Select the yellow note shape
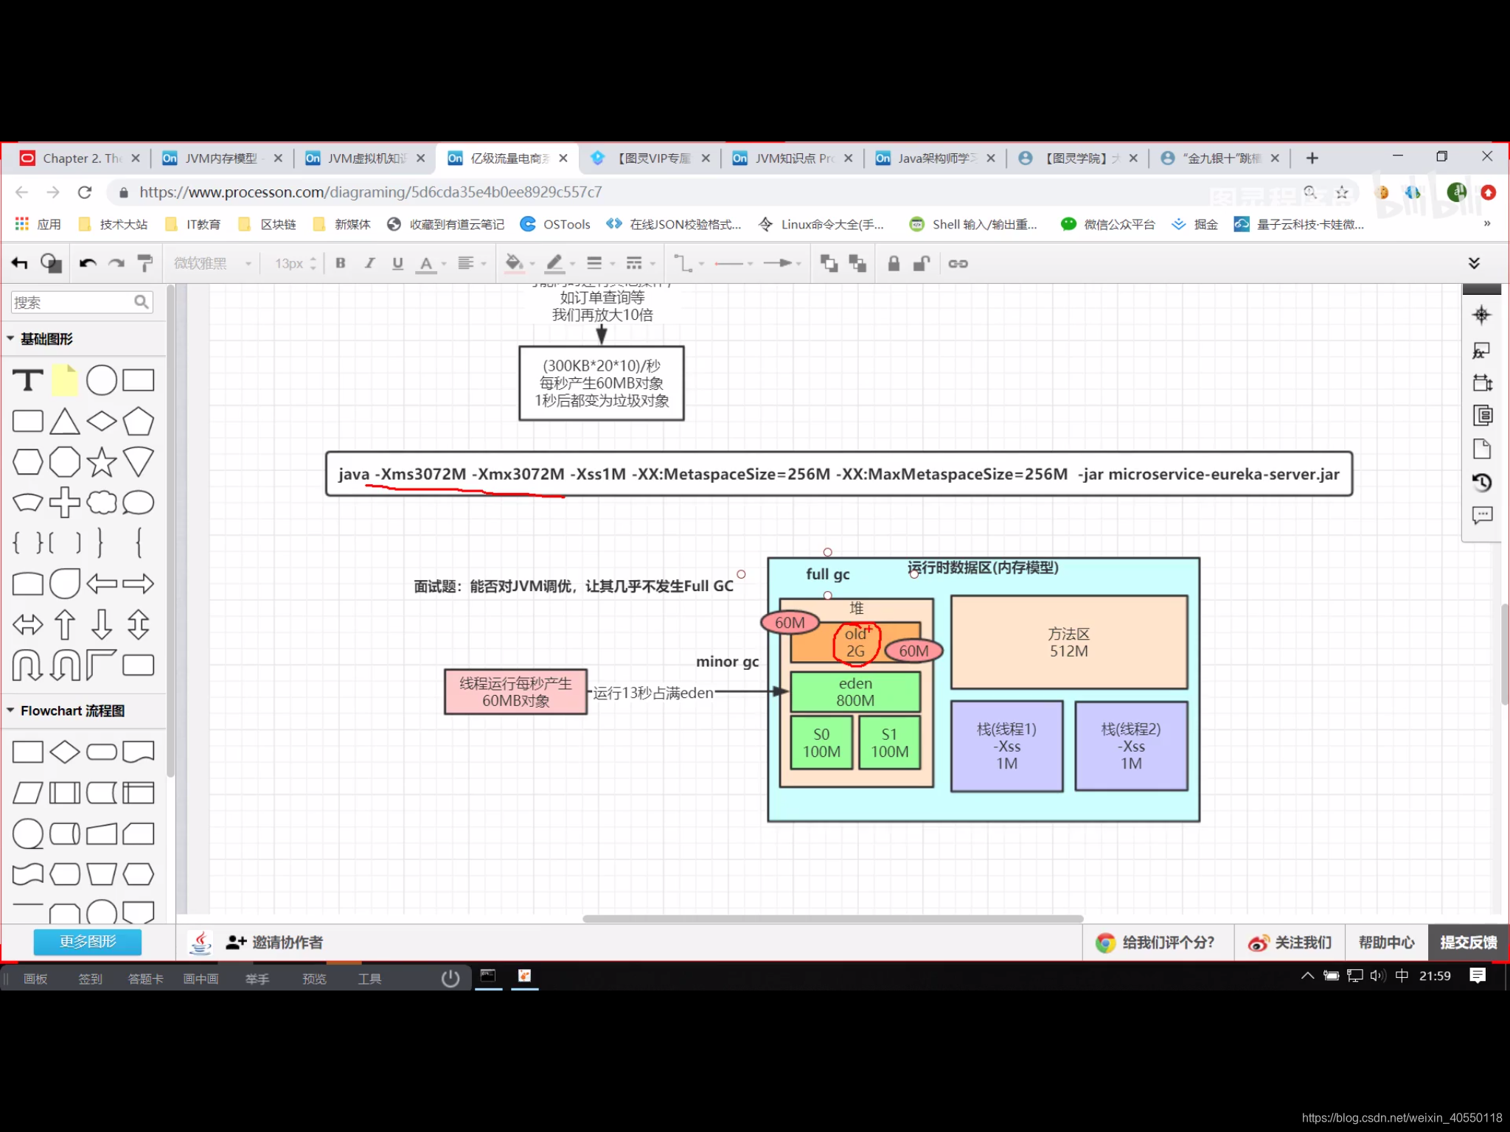 click(x=65, y=380)
